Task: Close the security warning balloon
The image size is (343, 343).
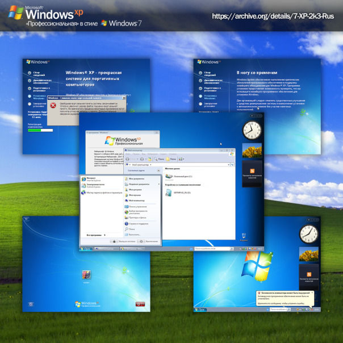Action: [x=312, y=292]
